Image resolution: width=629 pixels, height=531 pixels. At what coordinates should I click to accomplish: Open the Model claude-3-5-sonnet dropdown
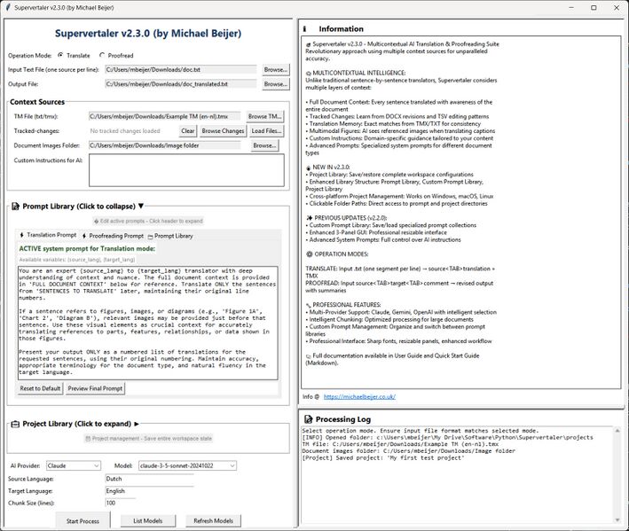(187, 465)
